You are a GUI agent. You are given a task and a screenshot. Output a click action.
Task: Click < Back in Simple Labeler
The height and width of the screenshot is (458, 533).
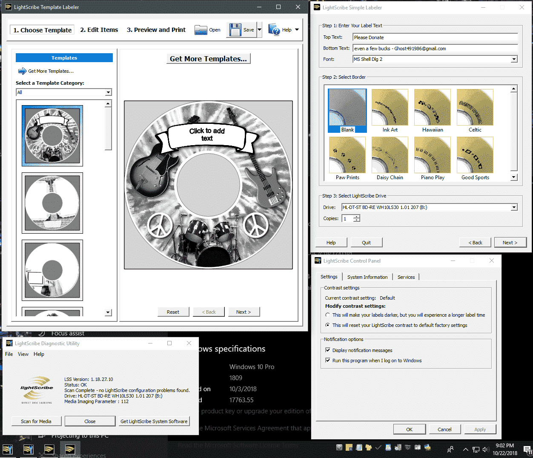(475, 243)
